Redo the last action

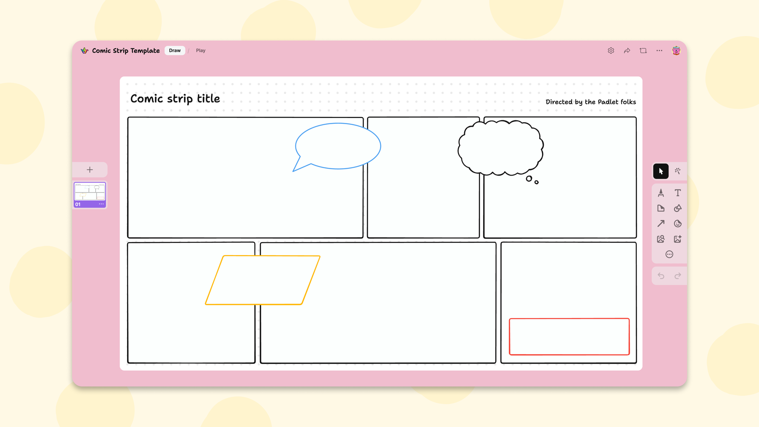click(x=678, y=276)
